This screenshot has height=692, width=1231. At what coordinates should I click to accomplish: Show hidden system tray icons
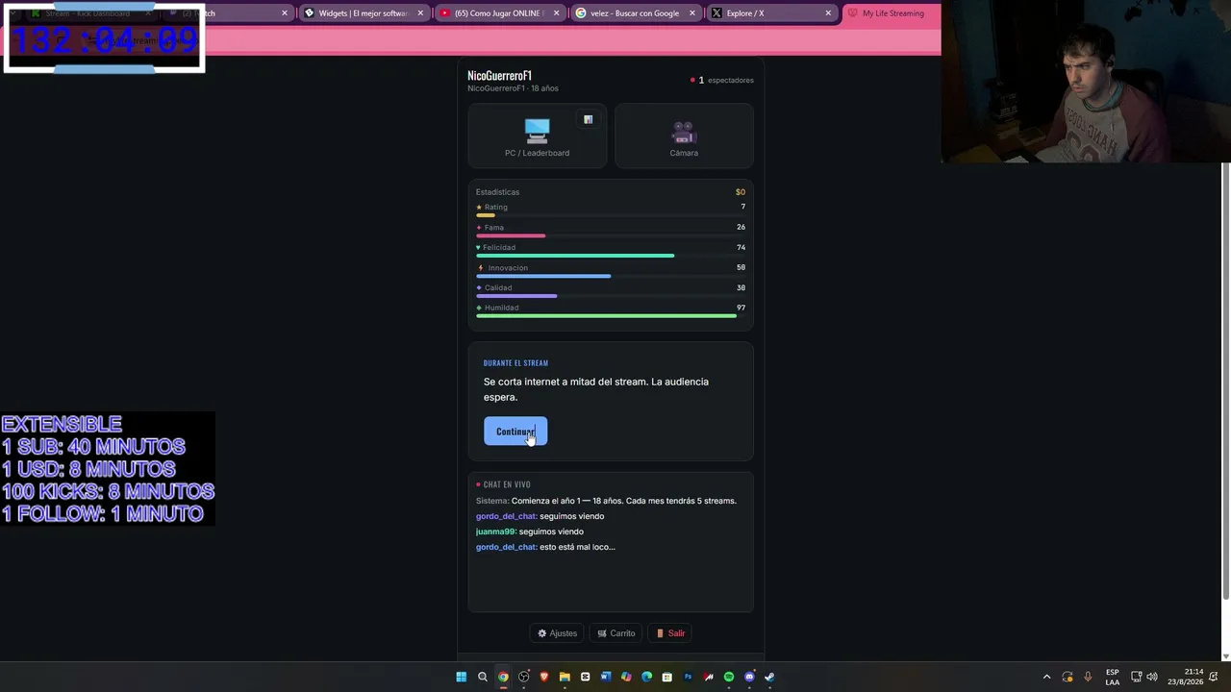pos(1047,677)
